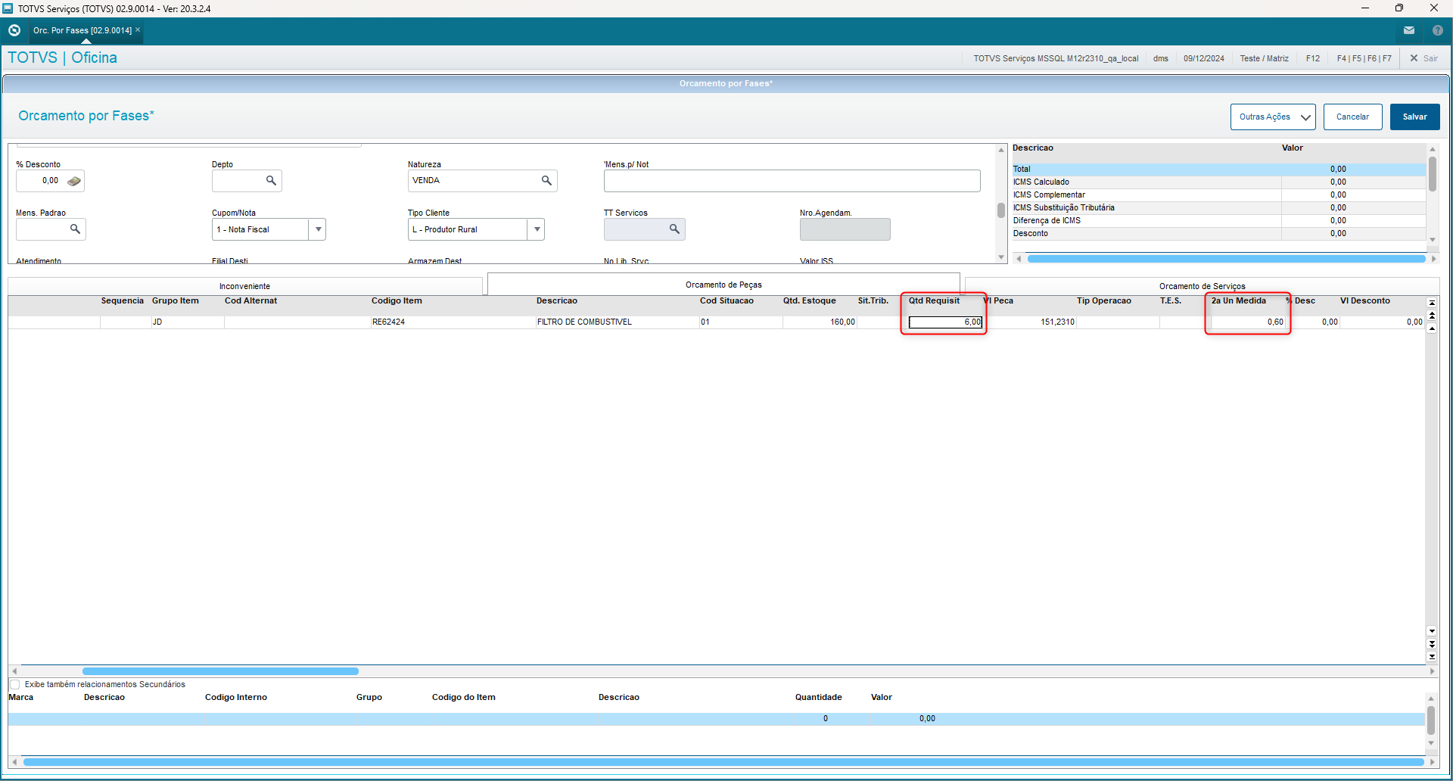Click the F4 | F5 | F6 | F7 shortcuts
The height and width of the screenshot is (781, 1453).
(x=1364, y=58)
